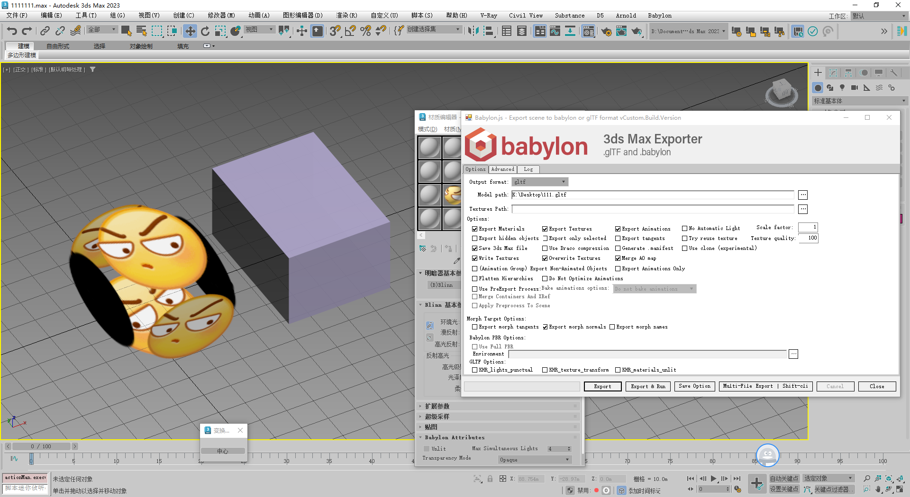Open the Output format gltf dropdown
This screenshot has height=497, width=910.
(x=540, y=182)
